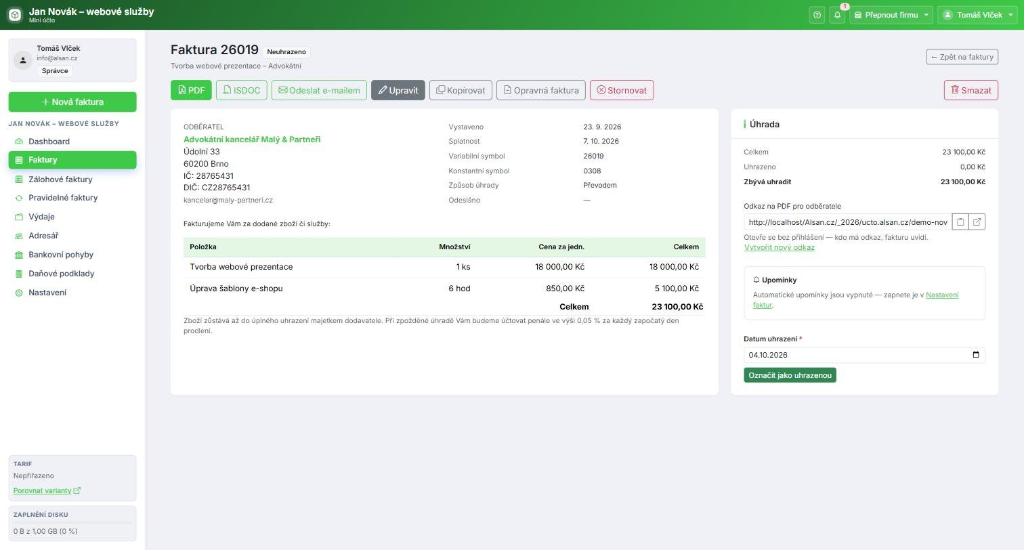Edit the invoice with Upravit
The width and height of the screenshot is (1024, 550).
(x=398, y=90)
